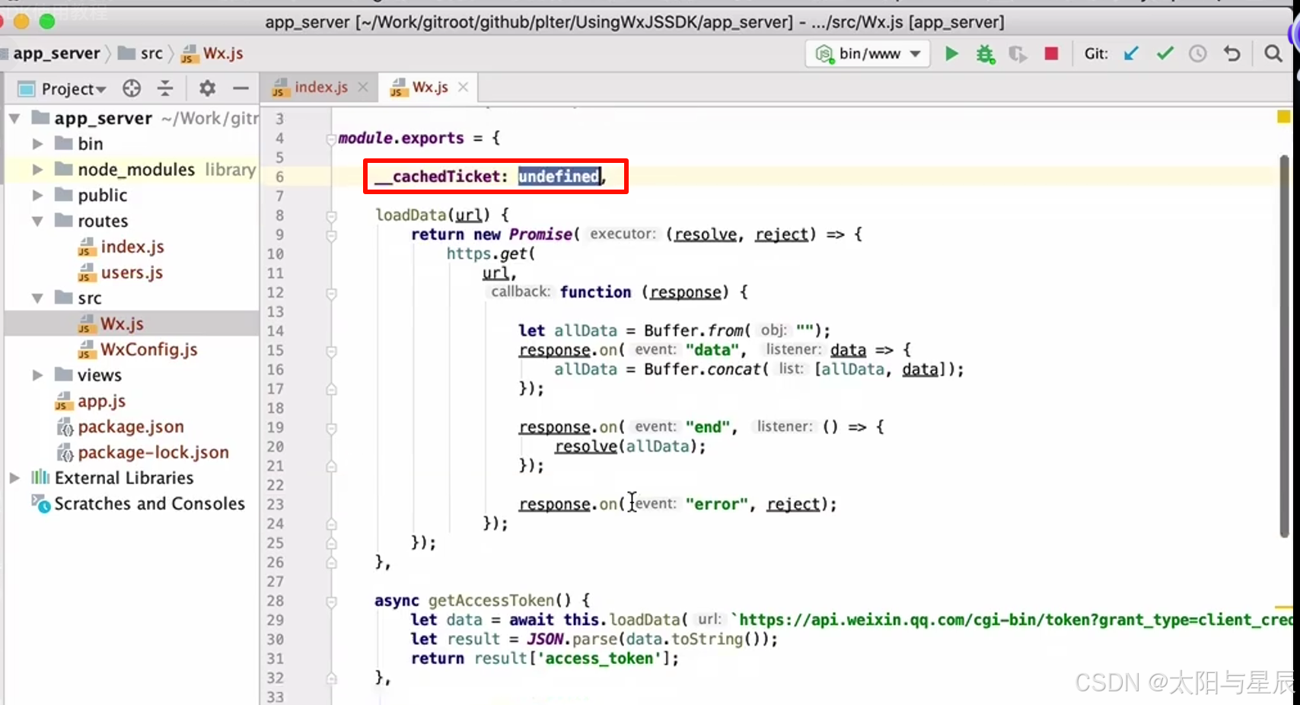
Task: Select Scratches and Consoles
Action: (x=149, y=504)
